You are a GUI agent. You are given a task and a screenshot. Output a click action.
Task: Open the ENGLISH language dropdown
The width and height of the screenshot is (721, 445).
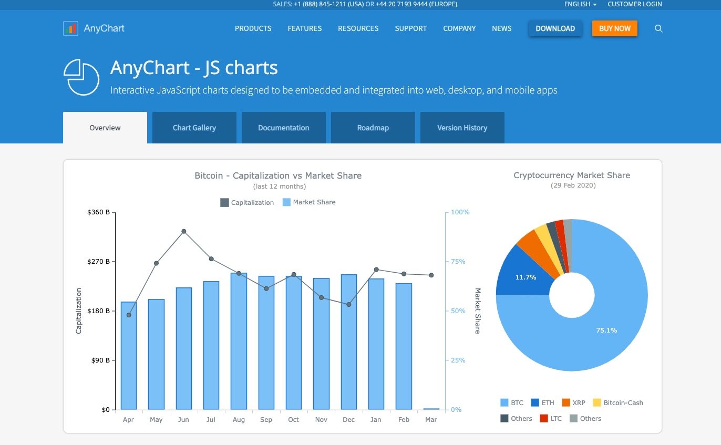(x=580, y=4)
